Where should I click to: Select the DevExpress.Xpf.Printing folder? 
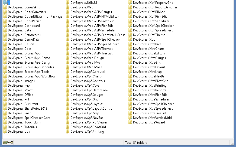click(x=87, y=132)
